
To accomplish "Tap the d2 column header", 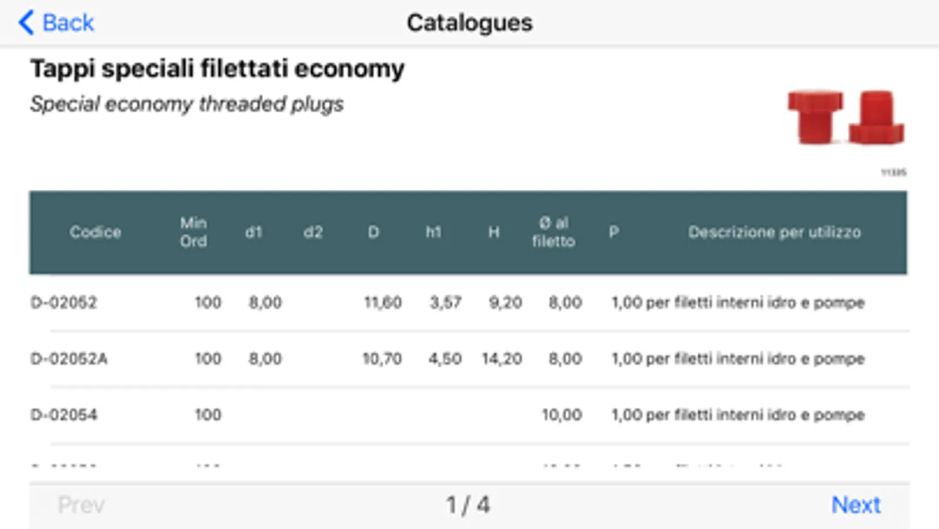I will click(x=313, y=232).
